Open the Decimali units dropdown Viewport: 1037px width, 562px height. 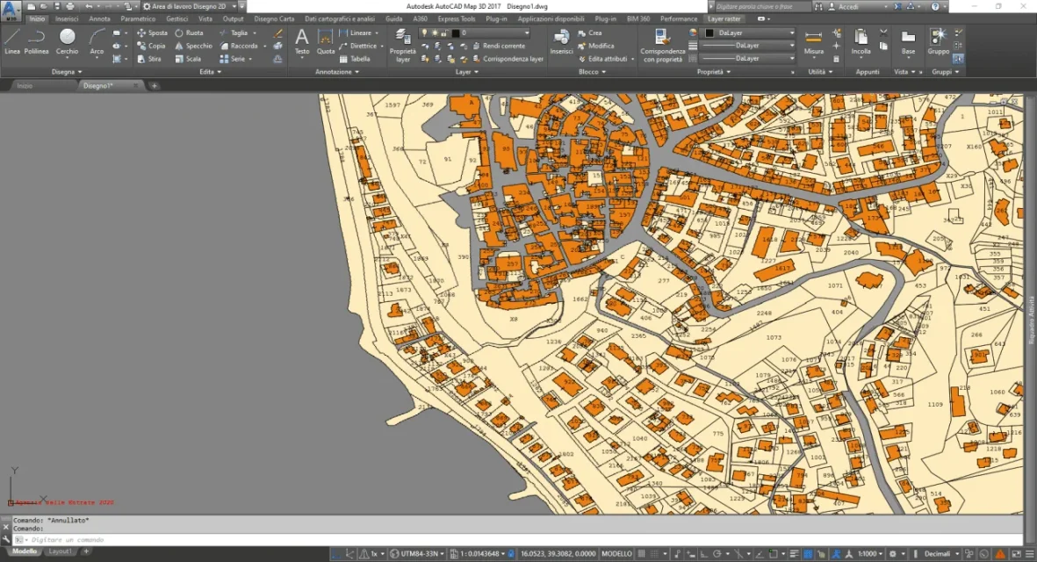[x=941, y=554]
